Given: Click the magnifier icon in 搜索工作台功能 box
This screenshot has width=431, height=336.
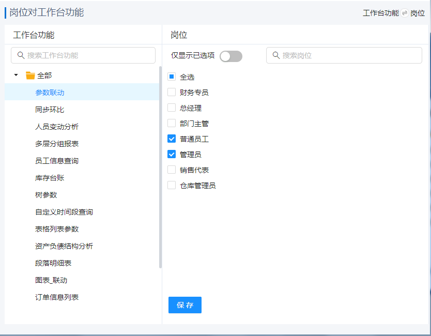Looking at the screenshot, I should [21, 55].
